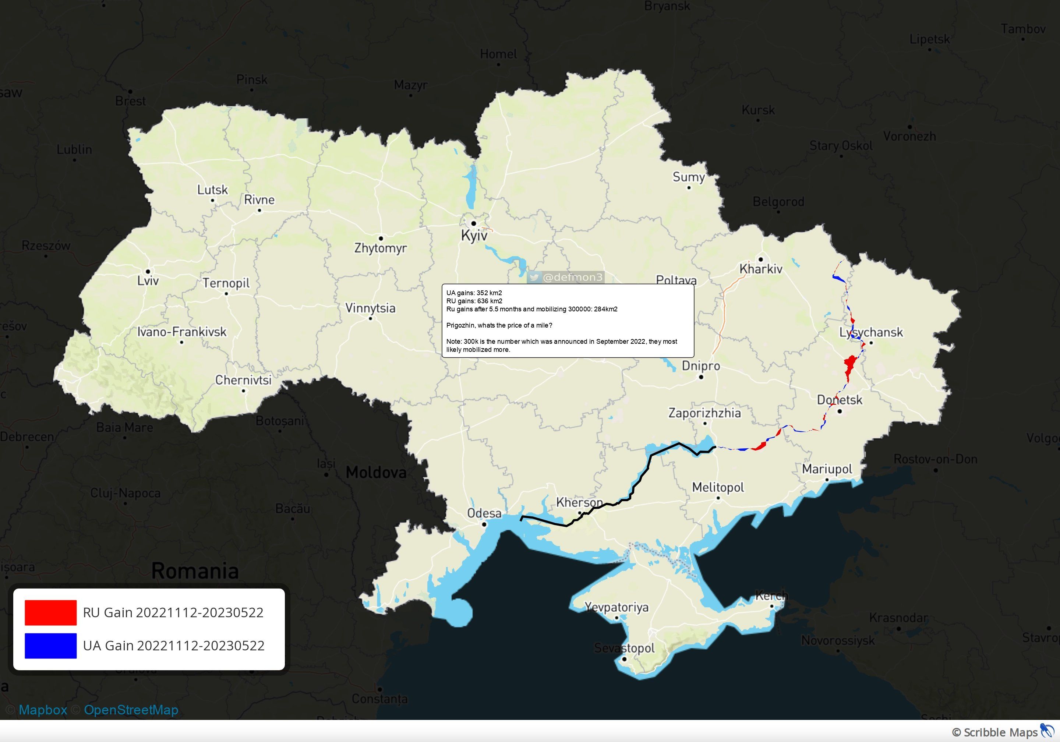Click the Kyiv city marker dot

[473, 223]
